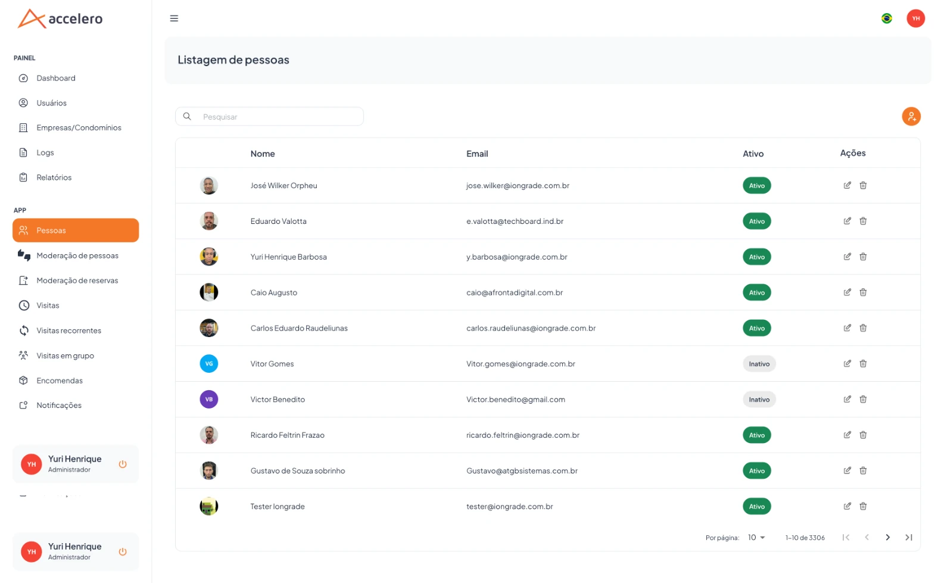Open the per page count dropdown
This screenshot has height=583, width=944.
click(x=756, y=537)
